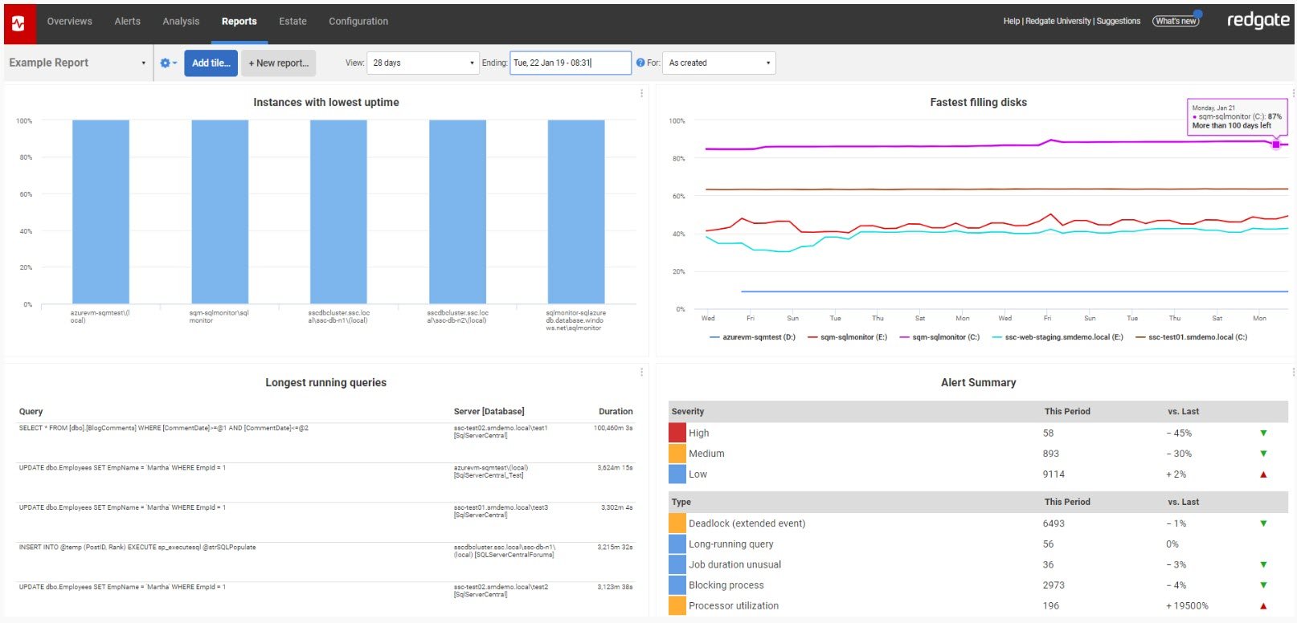Click the 100,460m 3s duration value
1297x623 pixels.
tap(613, 428)
